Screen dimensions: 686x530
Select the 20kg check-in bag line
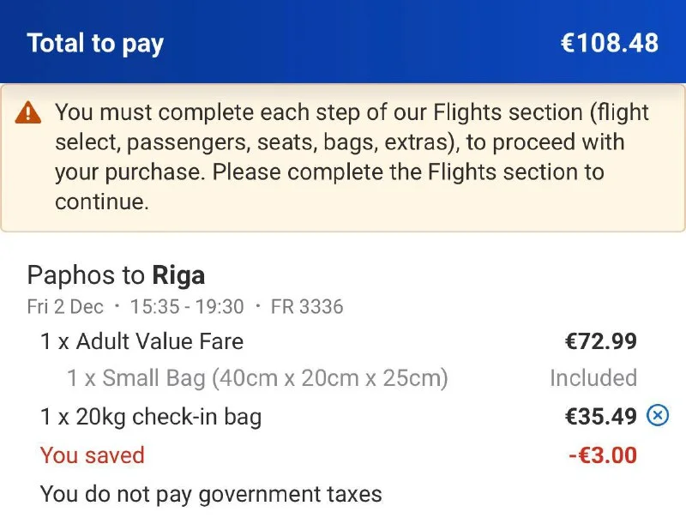151,418
